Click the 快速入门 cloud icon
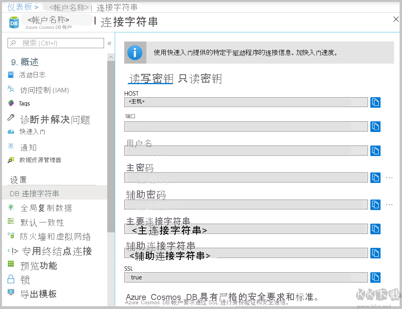This screenshot has width=402, height=309. 11,132
